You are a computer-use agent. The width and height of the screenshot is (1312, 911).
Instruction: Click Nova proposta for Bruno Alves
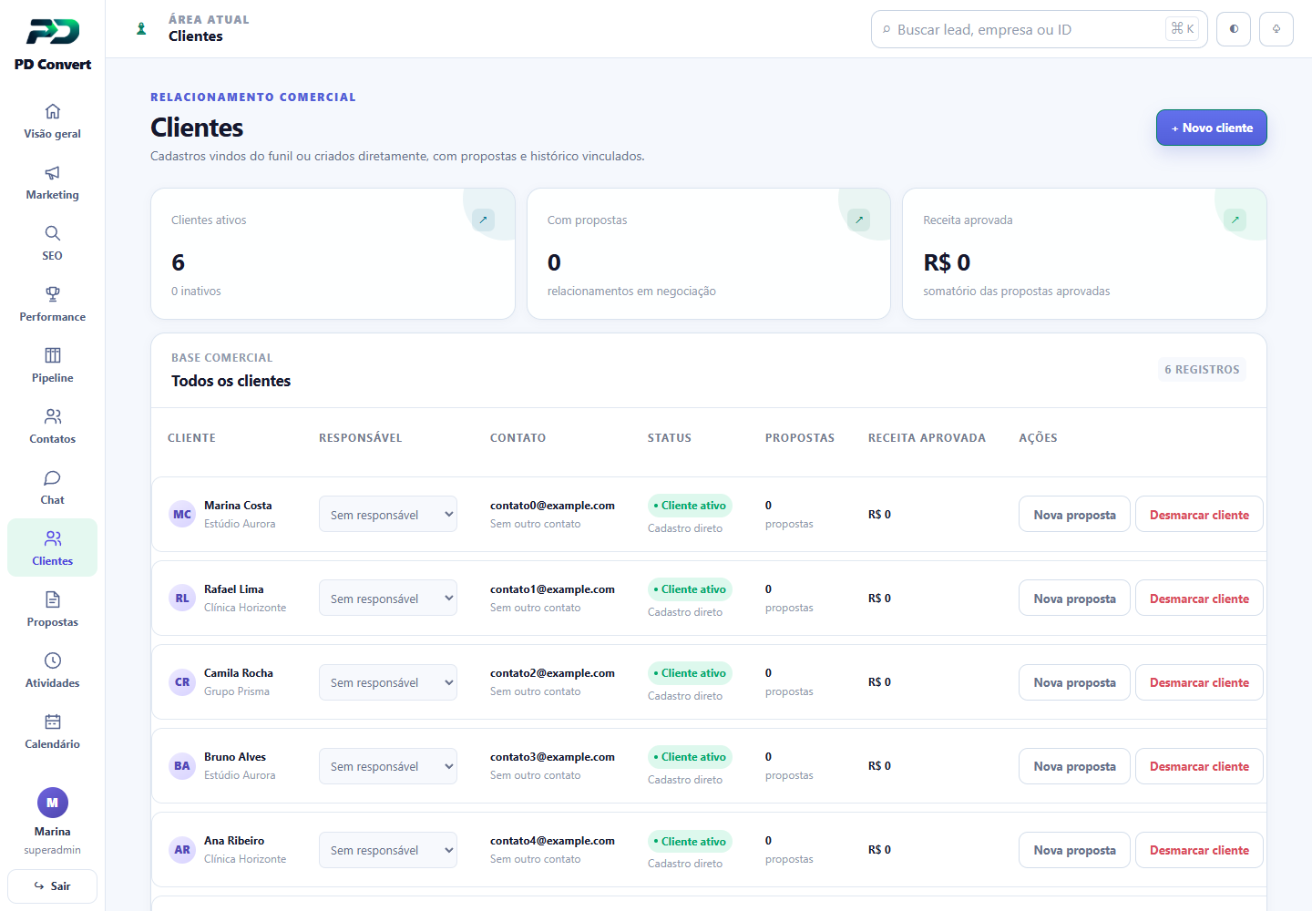point(1074,766)
